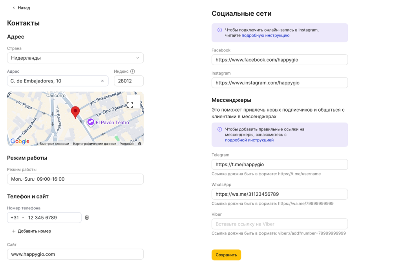Click the Сайт website input field
This screenshot has width=402, height=266.
point(75,254)
